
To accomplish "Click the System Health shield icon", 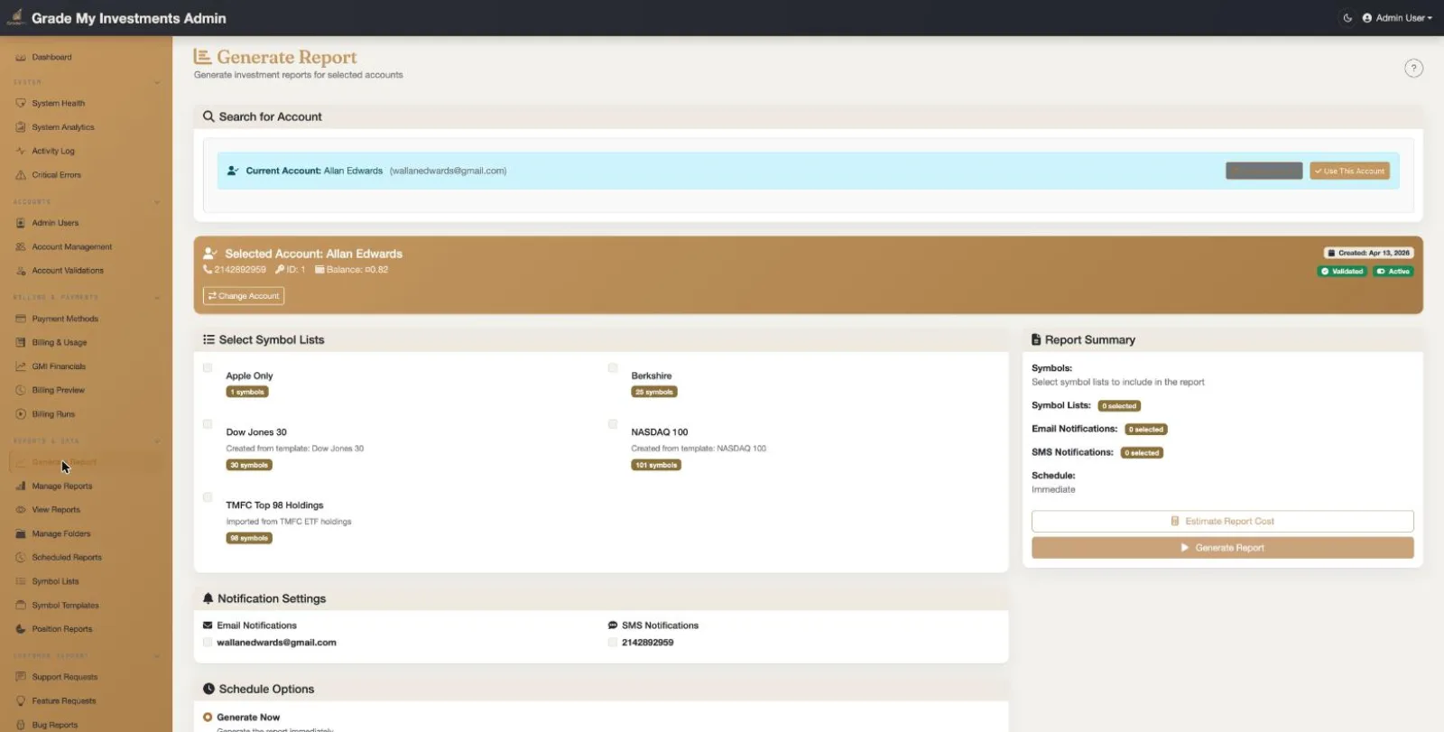I will pos(21,104).
